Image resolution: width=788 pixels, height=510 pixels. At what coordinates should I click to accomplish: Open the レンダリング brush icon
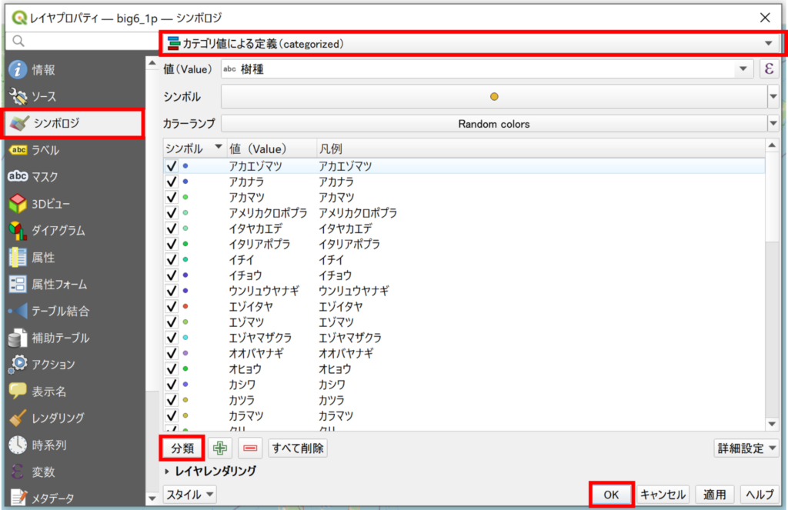[18, 418]
